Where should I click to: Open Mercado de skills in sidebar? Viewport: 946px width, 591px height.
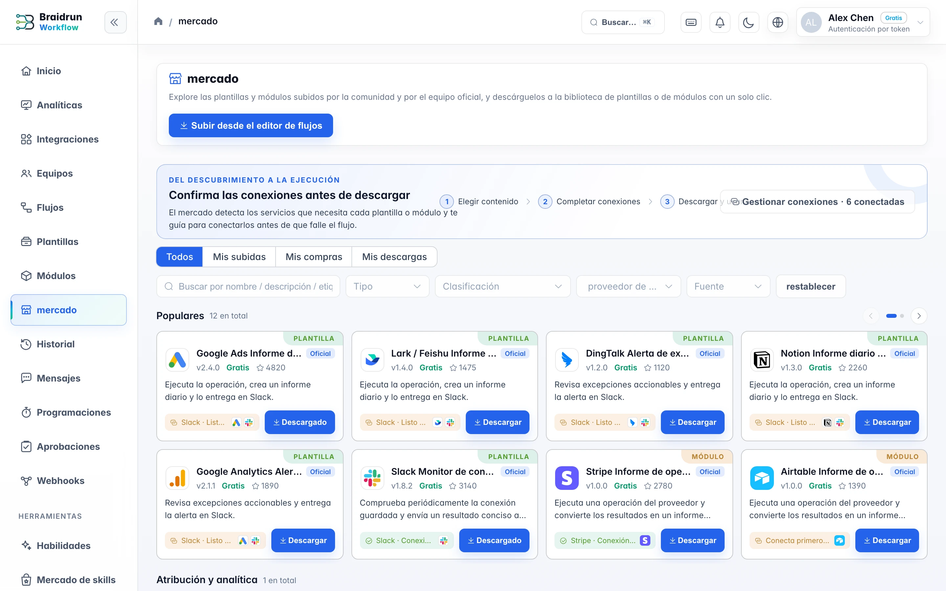(68, 580)
